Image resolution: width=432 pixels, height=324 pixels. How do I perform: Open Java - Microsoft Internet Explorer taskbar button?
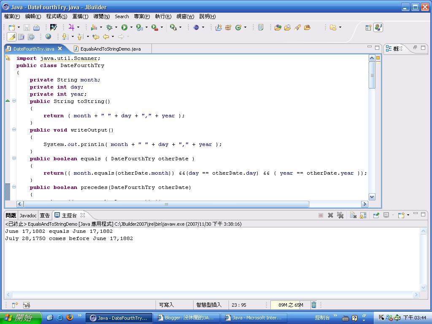254,318
